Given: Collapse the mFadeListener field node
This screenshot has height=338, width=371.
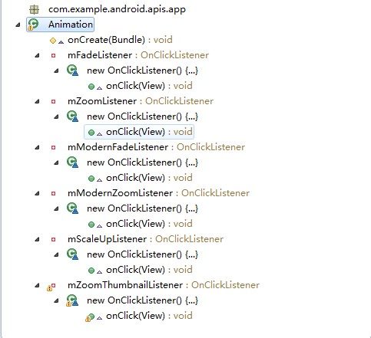Looking at the screenshot, I should click(x=37, y=55).
